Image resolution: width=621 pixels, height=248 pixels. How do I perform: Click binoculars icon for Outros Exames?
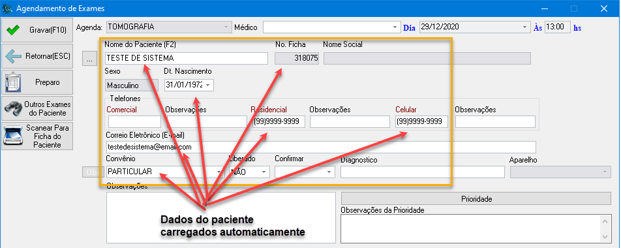(x=12, y=108)
